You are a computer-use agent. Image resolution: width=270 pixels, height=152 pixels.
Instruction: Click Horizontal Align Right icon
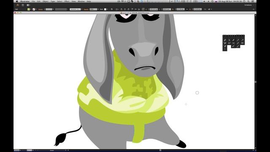pyautogui.click(x=128, y=9)
